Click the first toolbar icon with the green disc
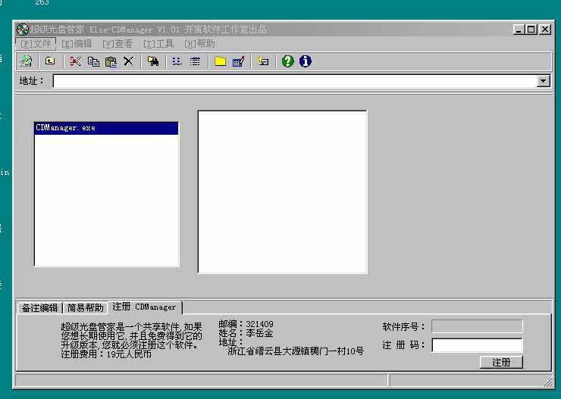This screenshot has height=399, width=561. [x=26, y=61]
